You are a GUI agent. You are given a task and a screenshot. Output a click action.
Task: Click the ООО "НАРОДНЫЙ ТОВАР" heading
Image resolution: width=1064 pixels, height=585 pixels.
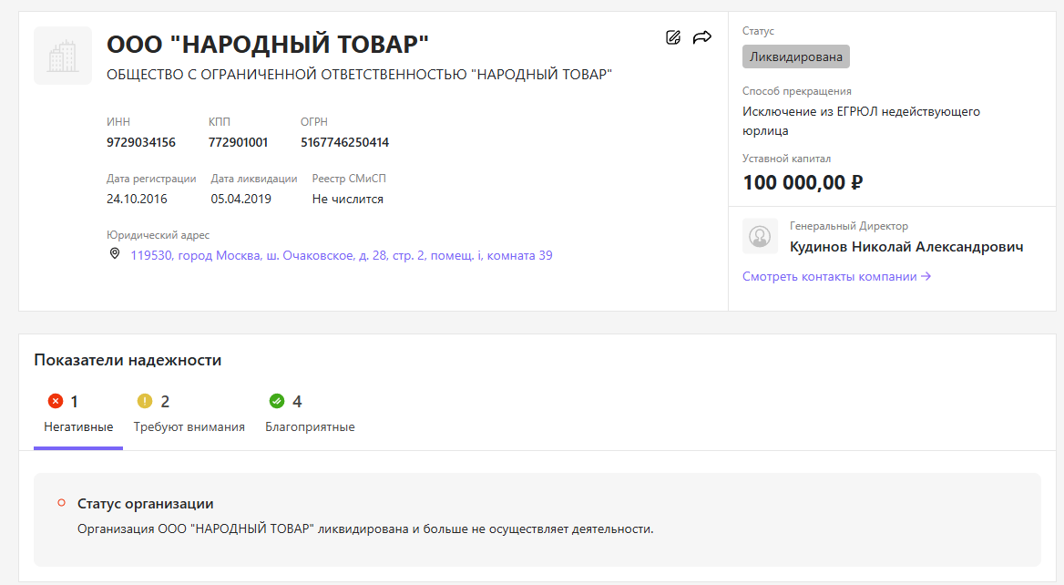268,44
